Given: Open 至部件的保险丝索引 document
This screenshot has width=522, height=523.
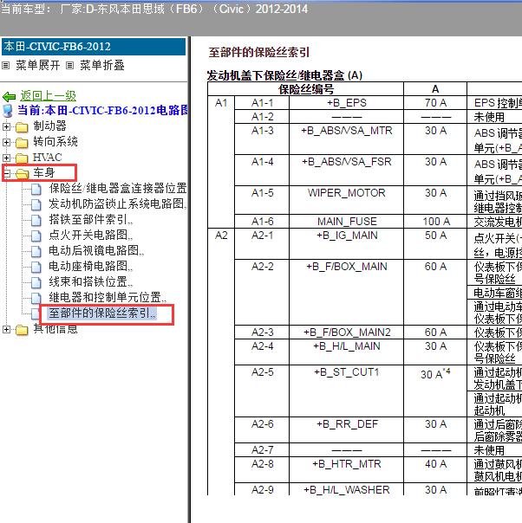Looking at the screenshot, I should coord(102,313).
